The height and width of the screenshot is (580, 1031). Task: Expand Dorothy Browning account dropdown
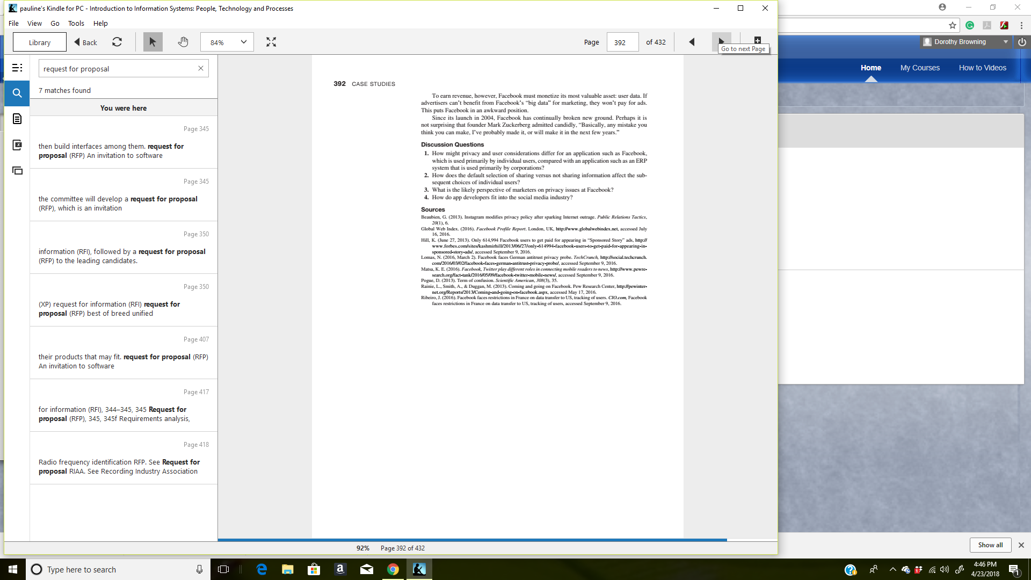click(x=1005, y=42)
